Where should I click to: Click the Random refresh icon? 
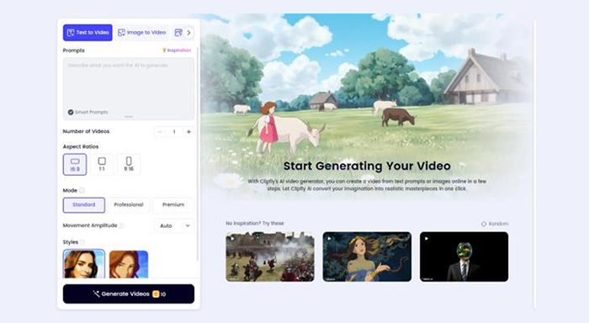tap(484, 224)
